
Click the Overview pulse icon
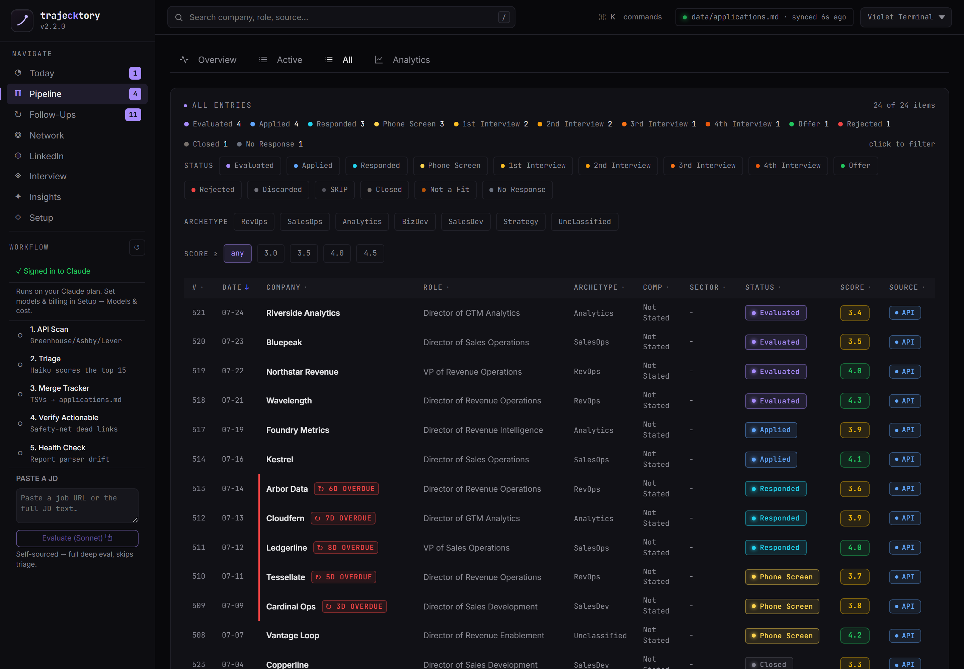(184, 60)
